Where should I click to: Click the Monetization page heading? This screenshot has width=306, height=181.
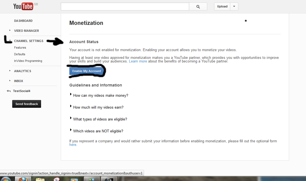click(86, 23)
